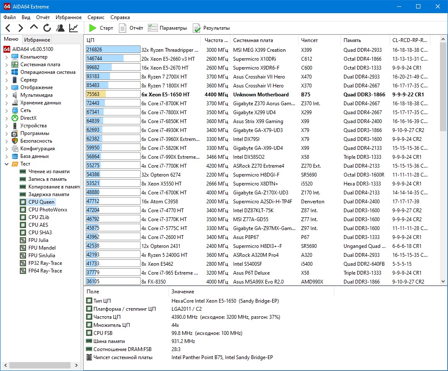Click the Мультимедиа speaker icon

(x=15, y=95)
